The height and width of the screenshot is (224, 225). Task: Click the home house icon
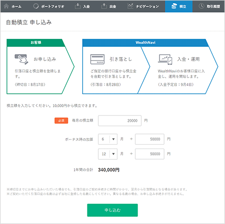(x=7, y=6)
